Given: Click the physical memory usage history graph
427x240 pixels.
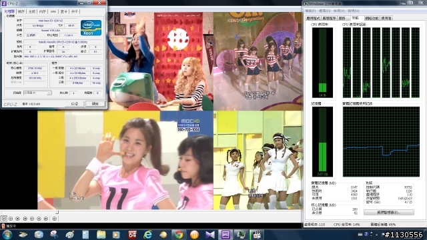Looking at the screenshot, I should pos(381,141).
